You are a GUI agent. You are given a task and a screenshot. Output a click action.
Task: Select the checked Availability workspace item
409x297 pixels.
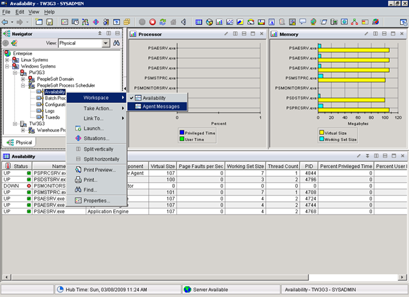point(154,98)
